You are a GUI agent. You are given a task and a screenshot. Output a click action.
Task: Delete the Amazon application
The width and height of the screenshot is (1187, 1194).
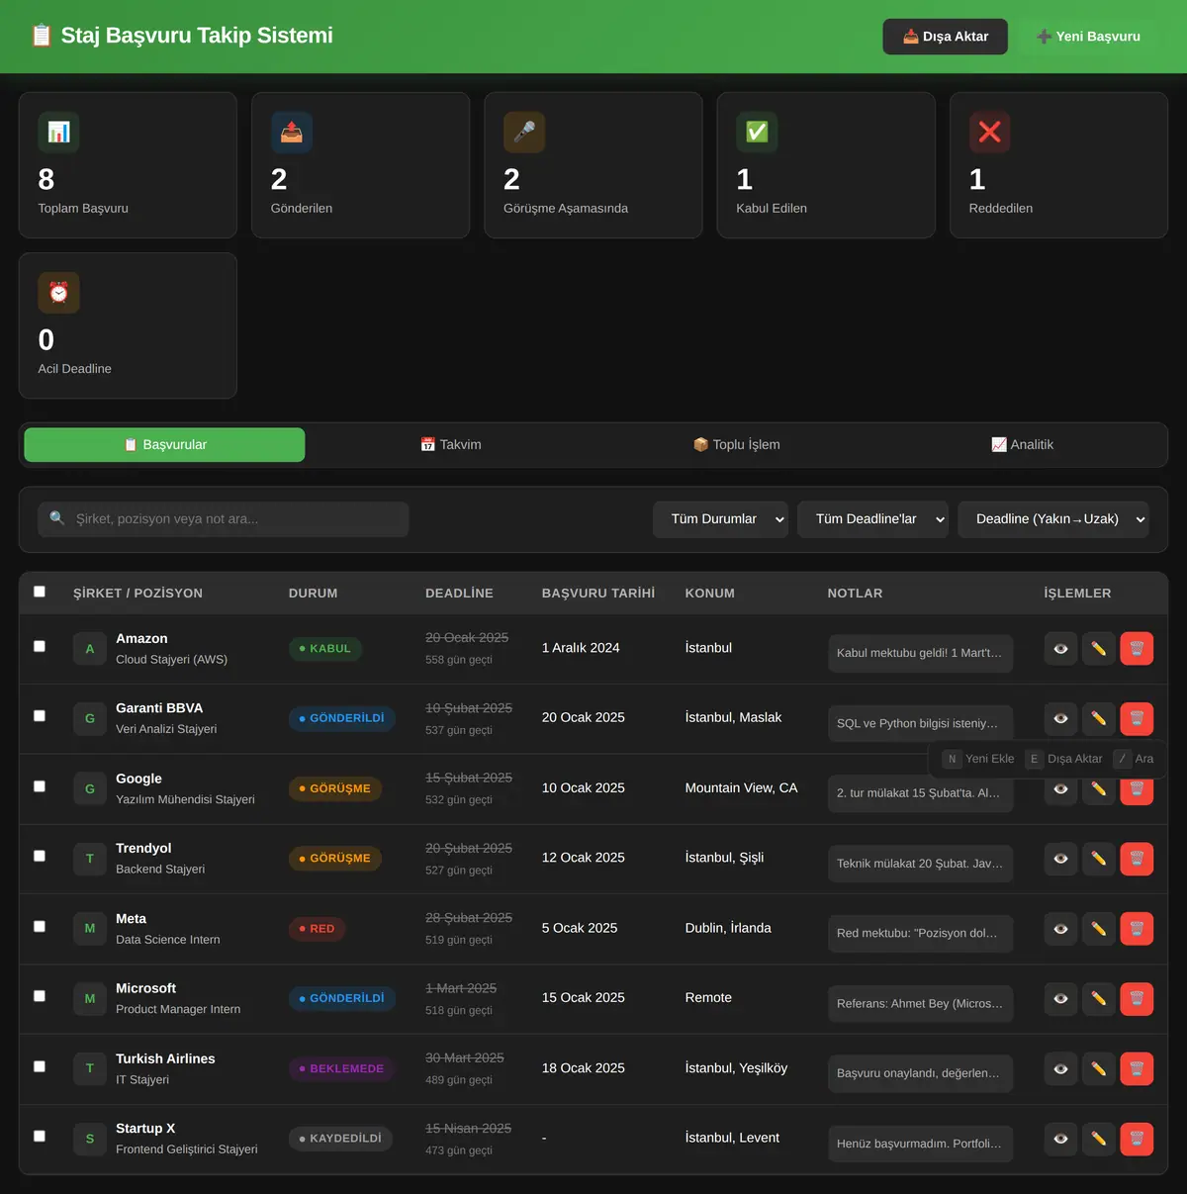coord(1137,649)
